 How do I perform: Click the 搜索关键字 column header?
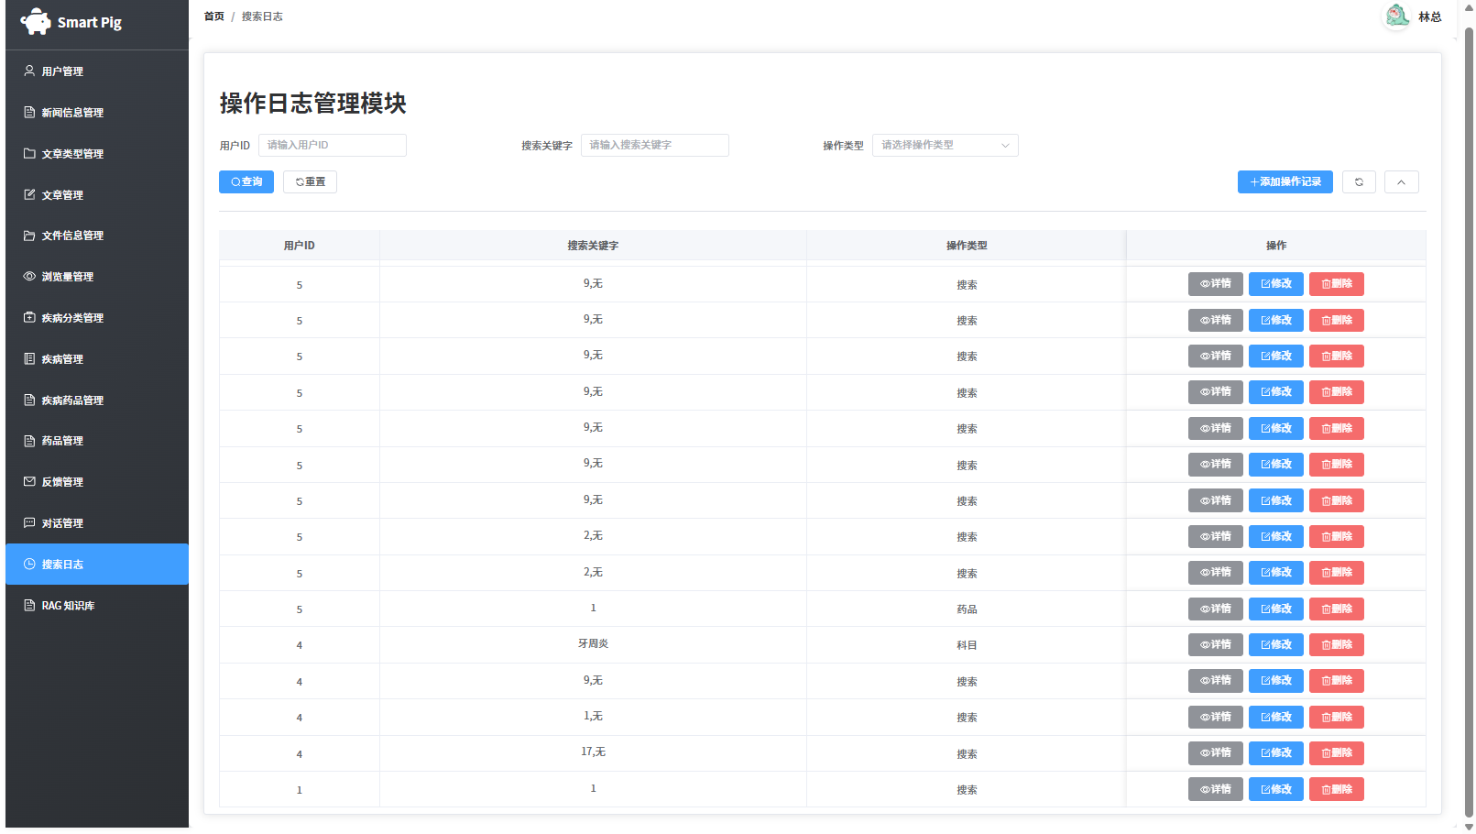pyautogui.click(x=593, y=246)
